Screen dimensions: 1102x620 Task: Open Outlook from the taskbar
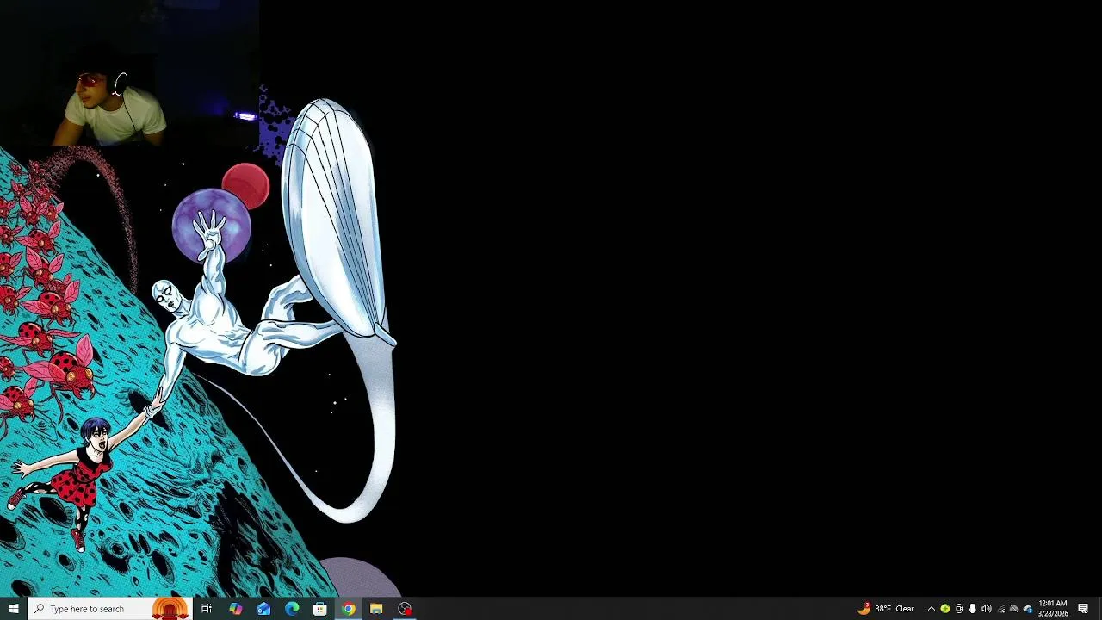263,609
